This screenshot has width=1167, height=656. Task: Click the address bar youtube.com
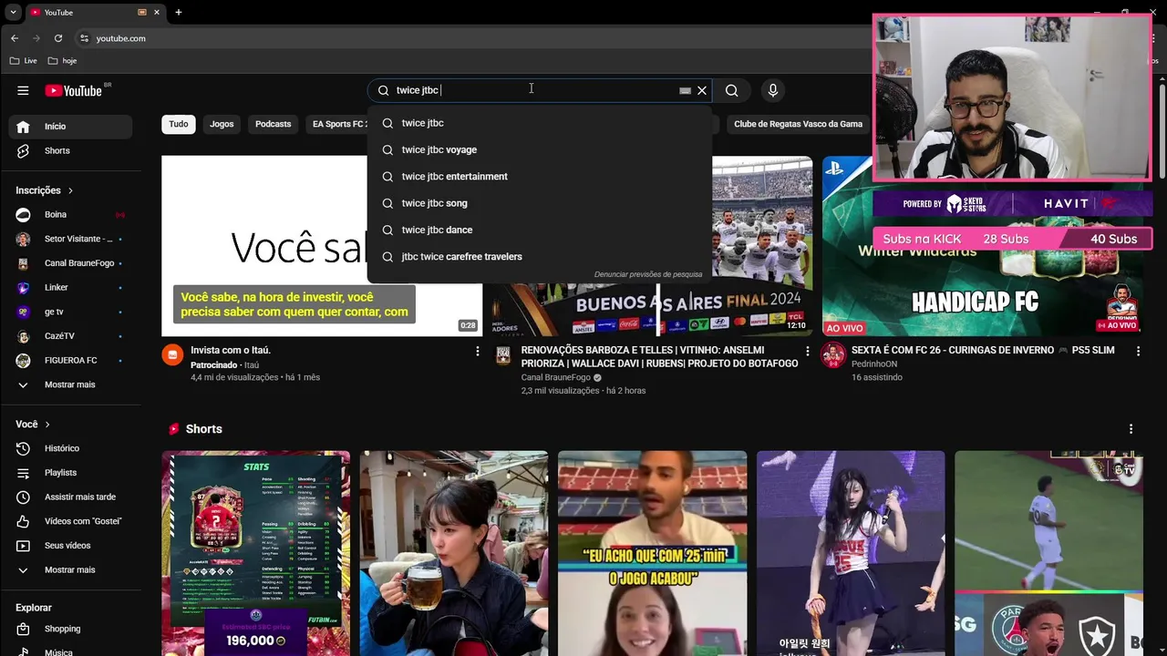click(120, 38)
